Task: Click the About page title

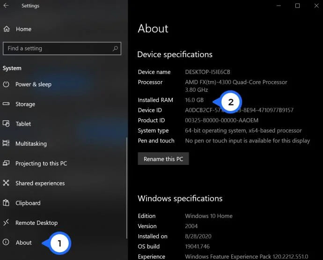Action: coord(153,29)
